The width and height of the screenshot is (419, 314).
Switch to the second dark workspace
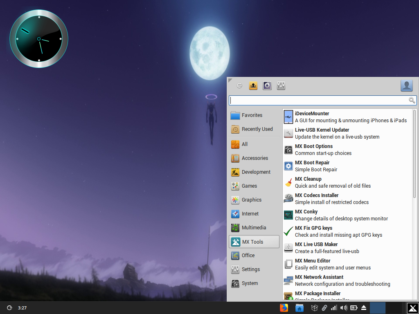click(x=394, y=308)
